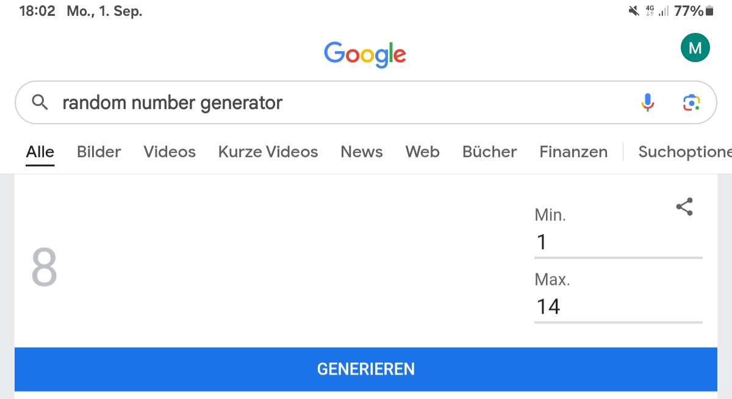The width and height of the screenshot is (732, 399).
Task: Edit the Max. value field
Action: (x=617, y=306)
